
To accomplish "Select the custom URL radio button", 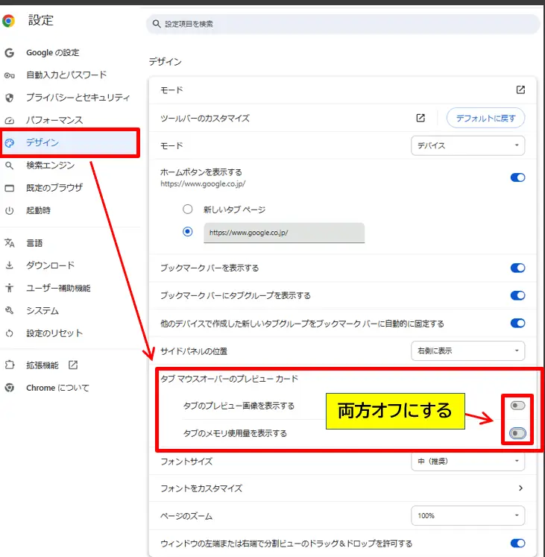I will click(x=188, y=232).
